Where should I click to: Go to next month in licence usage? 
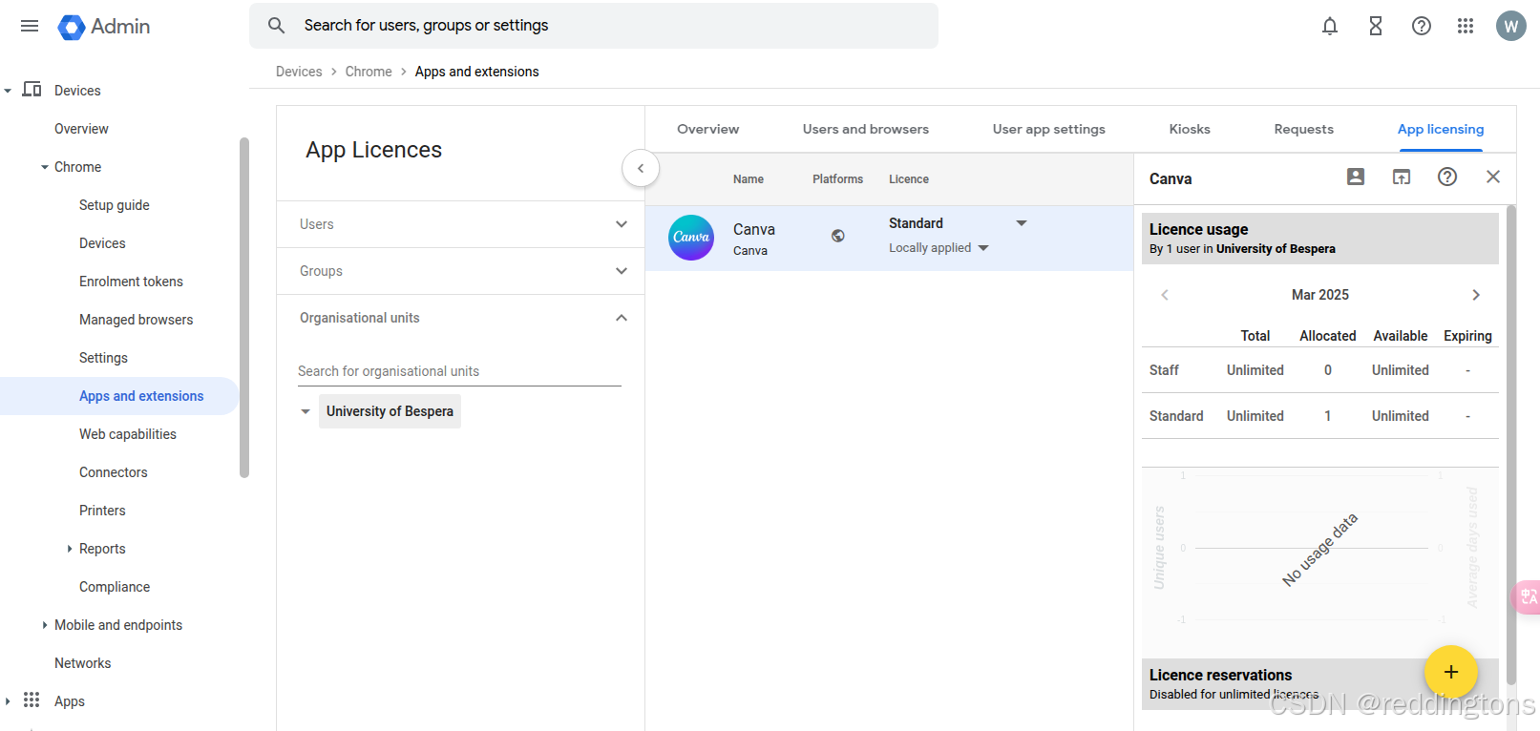(x=1476, y=295)
